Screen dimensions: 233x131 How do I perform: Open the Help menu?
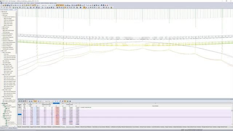[55, 3]
